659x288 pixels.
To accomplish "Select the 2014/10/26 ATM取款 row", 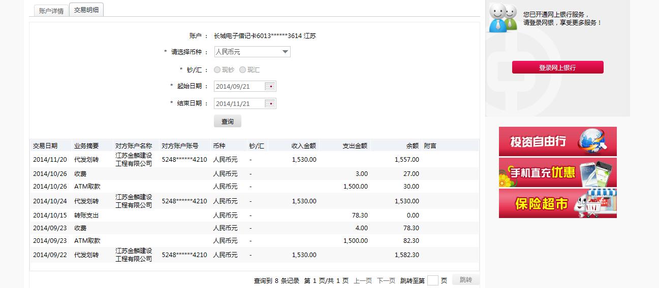I will tap(254, 186).
